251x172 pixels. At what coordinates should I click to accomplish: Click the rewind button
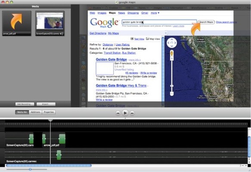click(x=118, y=113)
